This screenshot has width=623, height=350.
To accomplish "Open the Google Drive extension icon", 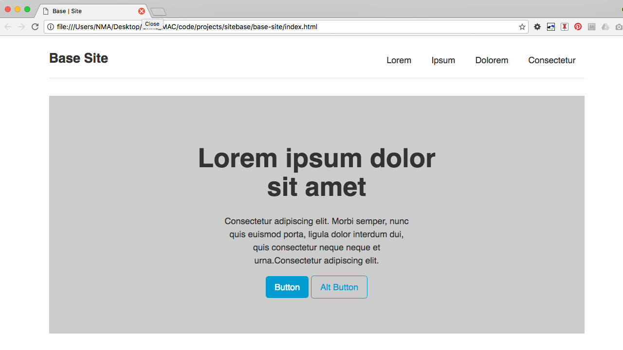I will [x=605, y=27].
